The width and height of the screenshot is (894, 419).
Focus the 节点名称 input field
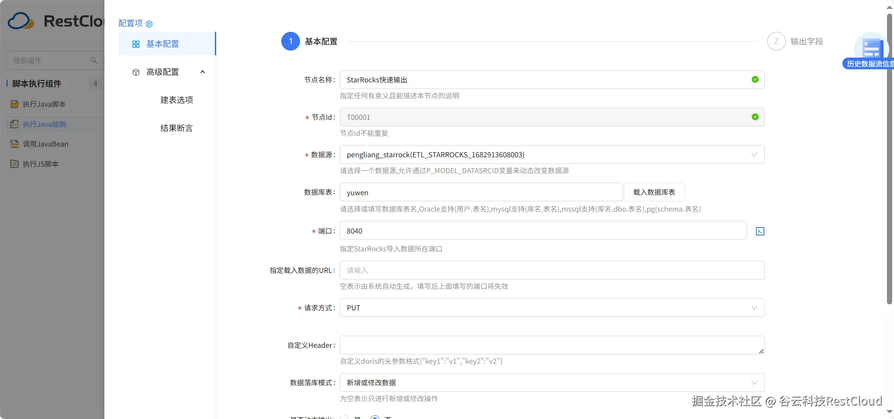coord(552,80)
